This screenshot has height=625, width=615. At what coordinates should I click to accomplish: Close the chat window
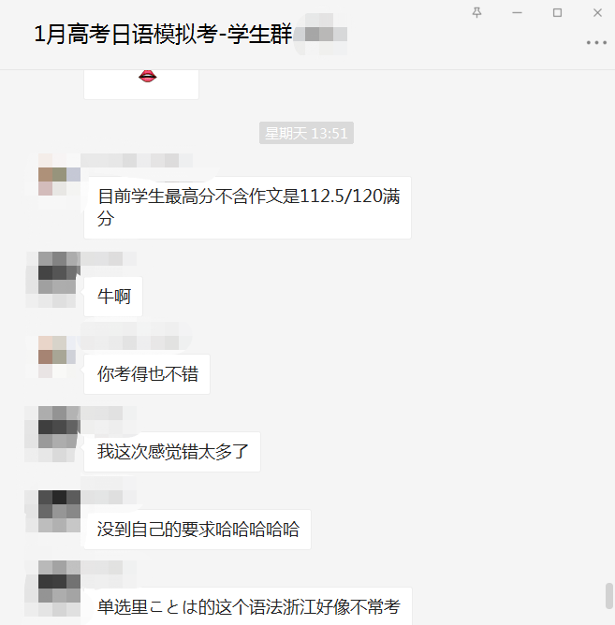[x=597, y=13]
